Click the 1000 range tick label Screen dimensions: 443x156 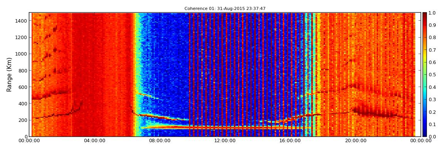[x=22, y=54]
